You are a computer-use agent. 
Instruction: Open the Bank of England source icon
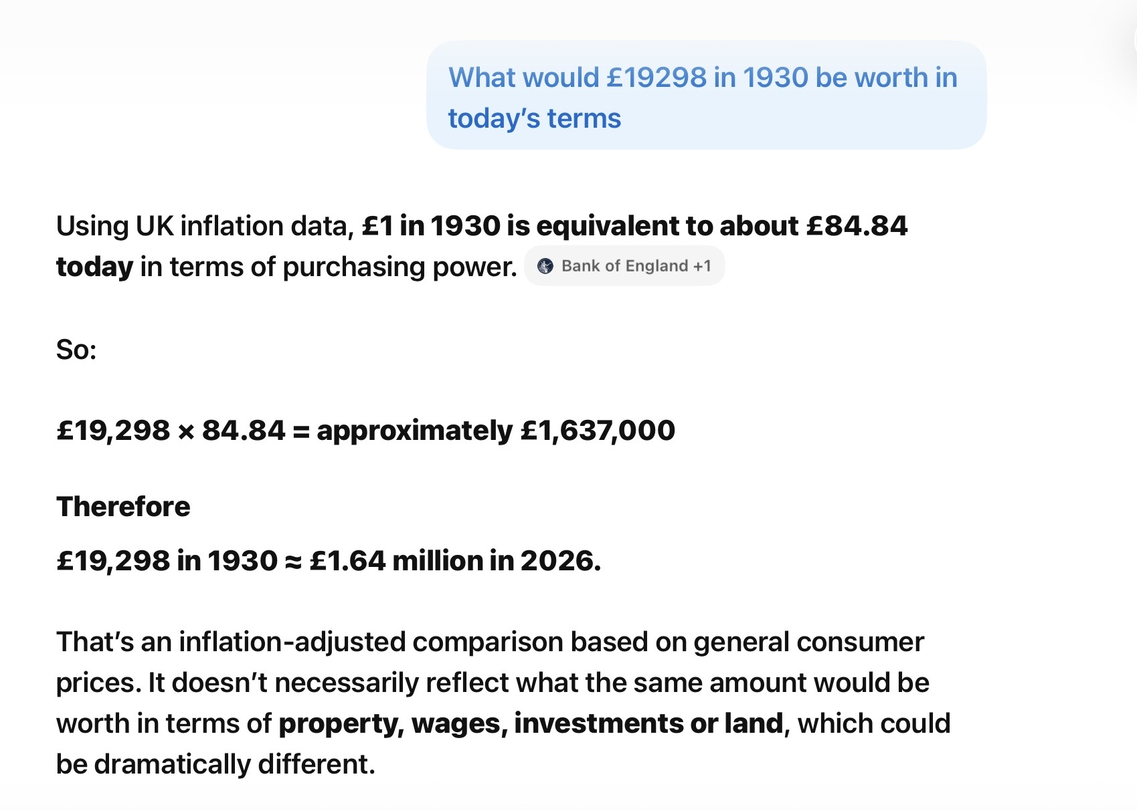(x=545, y=266)
